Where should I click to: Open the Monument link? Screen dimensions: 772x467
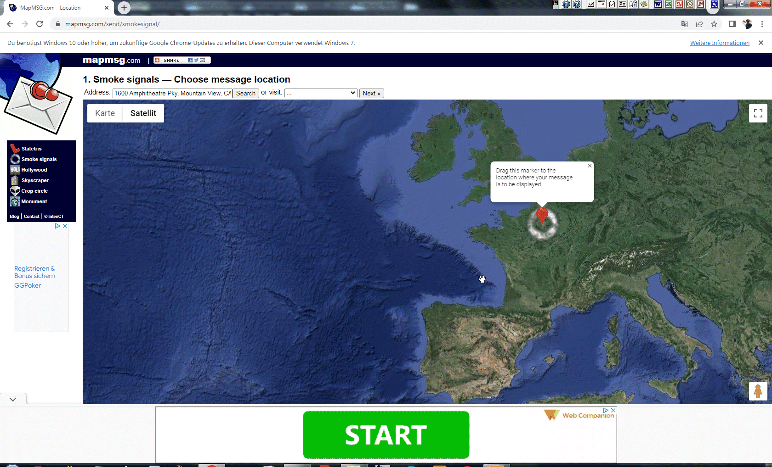coord(34,201)
